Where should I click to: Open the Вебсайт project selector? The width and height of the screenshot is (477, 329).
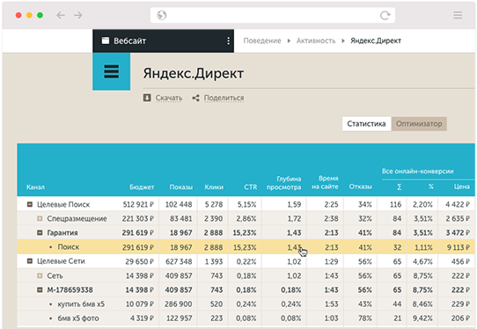(163, 41)
